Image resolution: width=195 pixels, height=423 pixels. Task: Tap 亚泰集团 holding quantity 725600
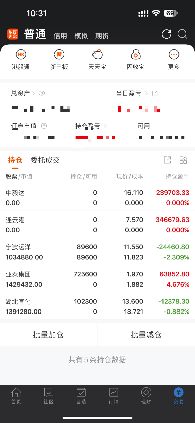click(85, 274)
